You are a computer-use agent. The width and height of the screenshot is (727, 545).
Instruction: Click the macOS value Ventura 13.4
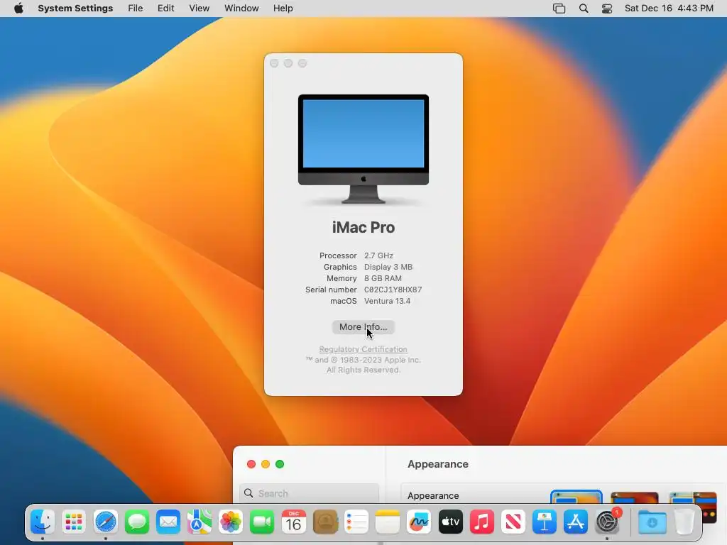point(387,301)
